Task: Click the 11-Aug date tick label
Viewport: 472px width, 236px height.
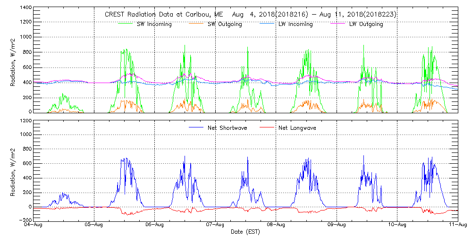Action: point(457,225)
